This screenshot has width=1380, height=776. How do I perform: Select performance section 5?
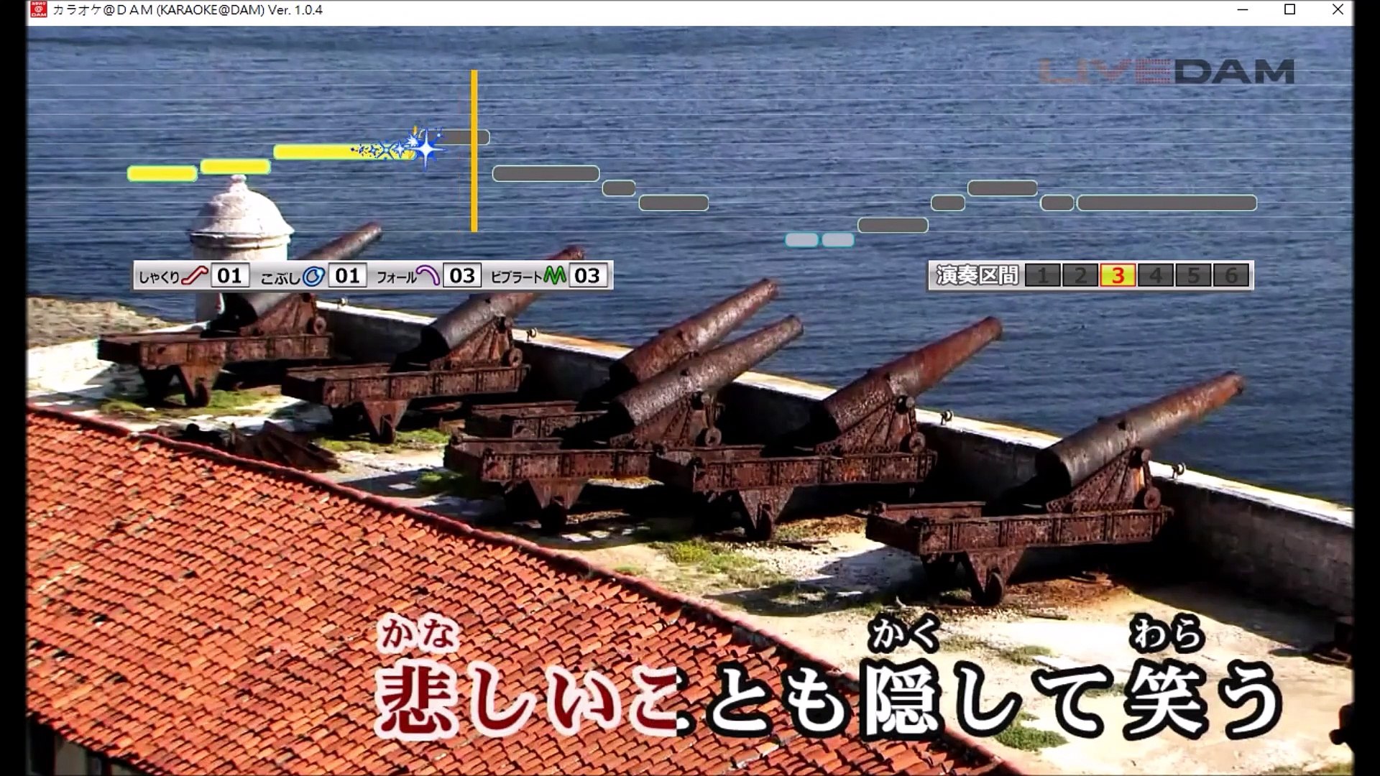[1193, 276]
